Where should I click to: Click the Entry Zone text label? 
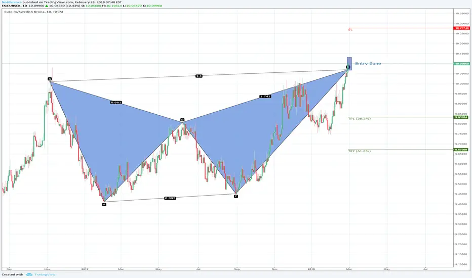coord(368,63)
